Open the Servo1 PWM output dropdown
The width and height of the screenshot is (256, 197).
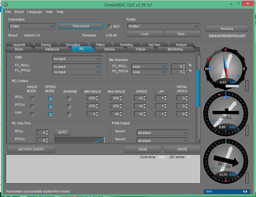pyautogui.click(x=185, y=133)
